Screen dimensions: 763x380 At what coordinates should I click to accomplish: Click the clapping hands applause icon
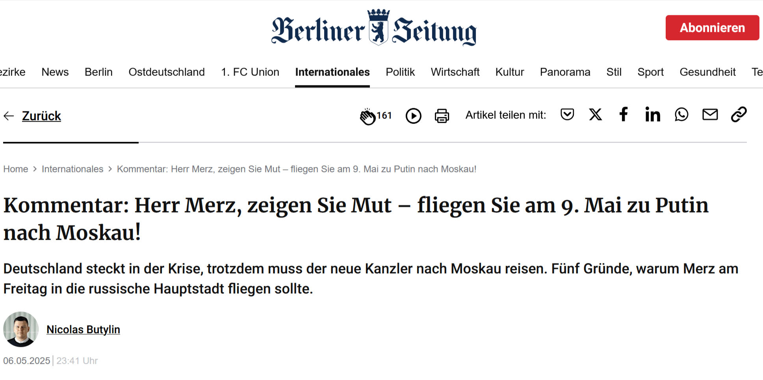click(368, 116)
